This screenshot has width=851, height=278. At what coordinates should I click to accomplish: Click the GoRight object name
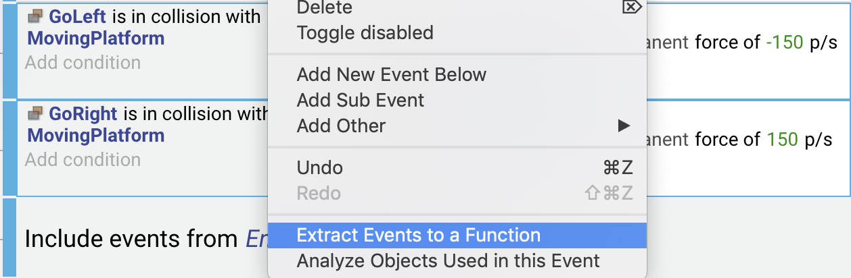83,114
